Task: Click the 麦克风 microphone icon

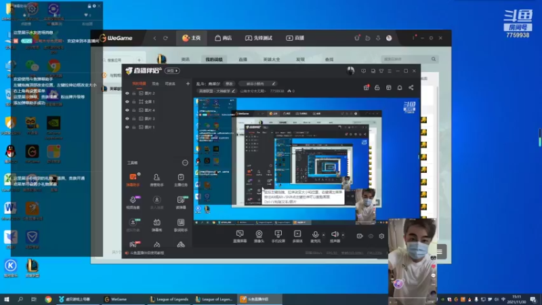Action: (315, 236)
